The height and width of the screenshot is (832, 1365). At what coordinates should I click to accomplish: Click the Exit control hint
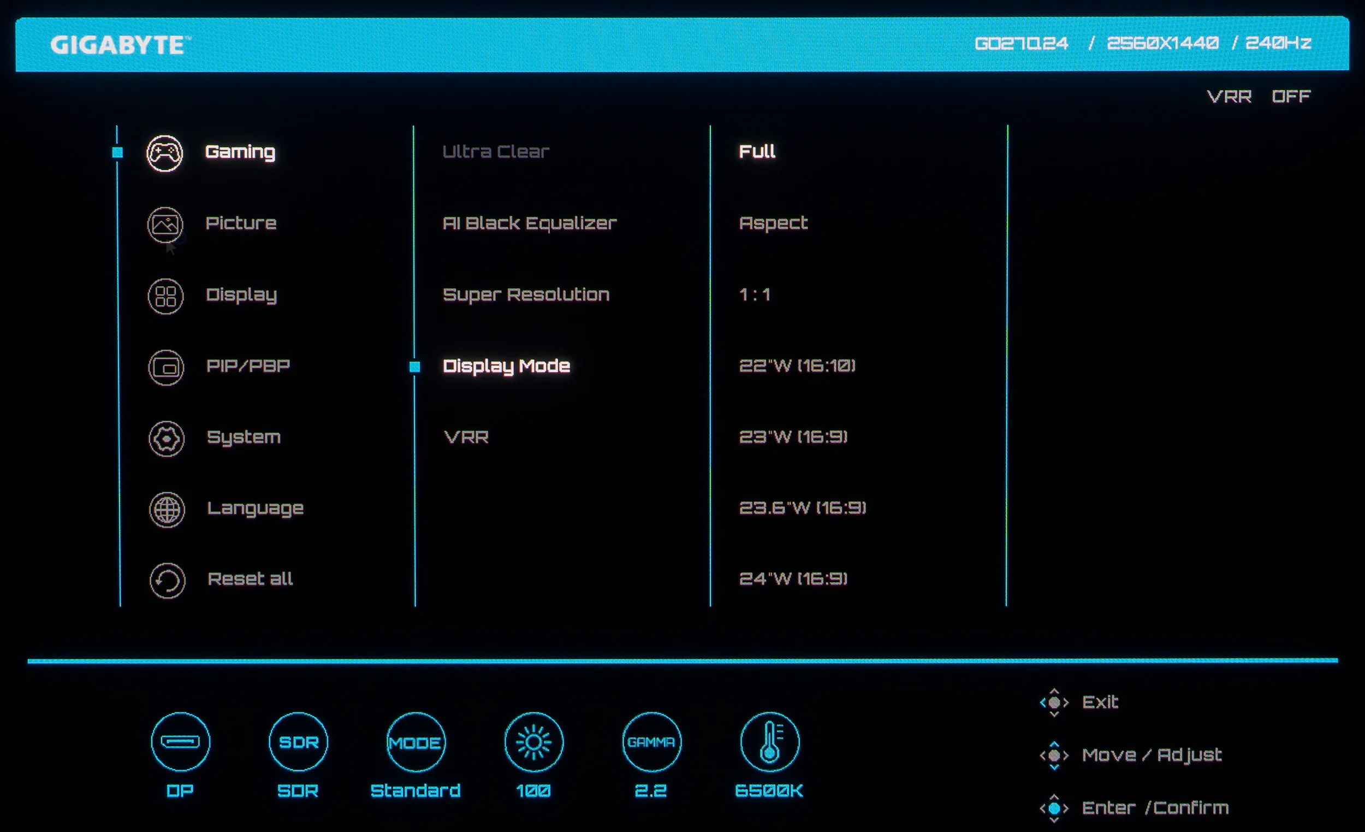1100,703
